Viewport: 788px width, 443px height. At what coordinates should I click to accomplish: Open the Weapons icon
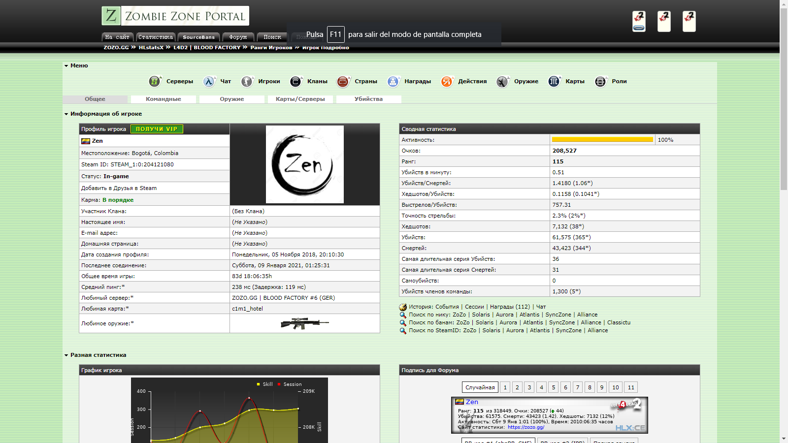pyautogui.click(x=502, y=81)
